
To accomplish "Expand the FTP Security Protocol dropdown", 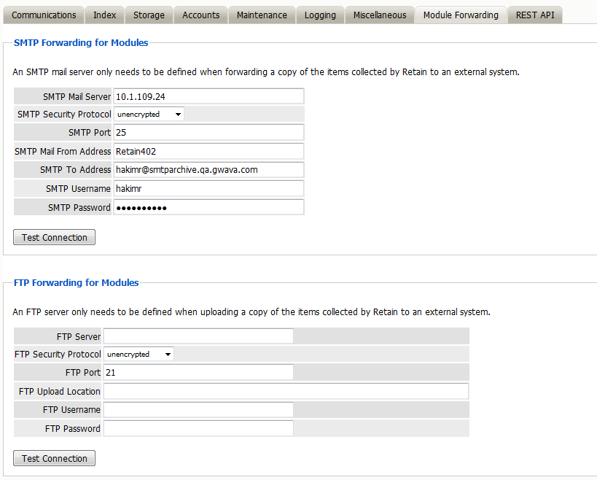I will pyautogui.click(x=138, y=355).
